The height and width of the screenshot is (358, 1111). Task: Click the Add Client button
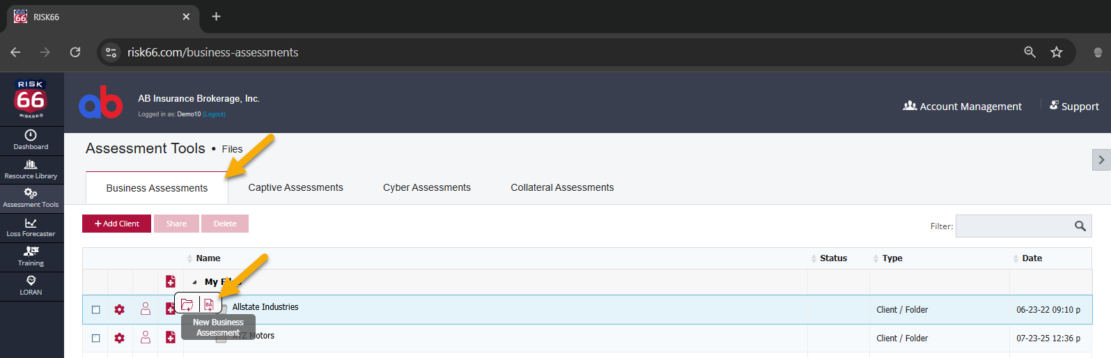[116, 224]
